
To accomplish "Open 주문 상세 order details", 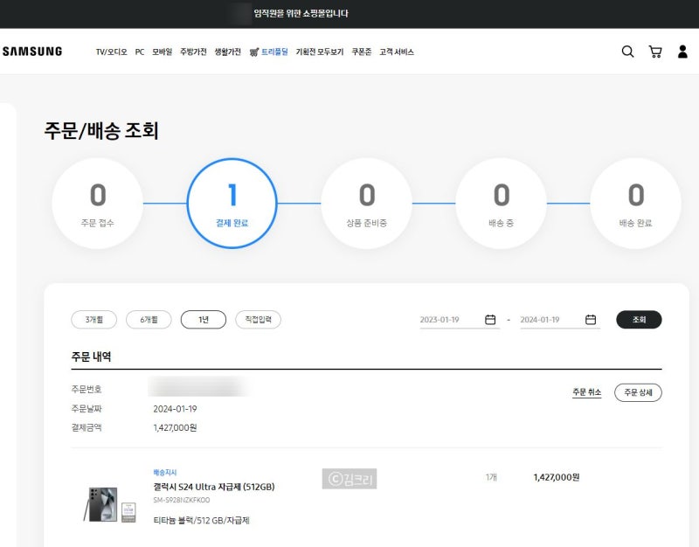I will [638, 392].
